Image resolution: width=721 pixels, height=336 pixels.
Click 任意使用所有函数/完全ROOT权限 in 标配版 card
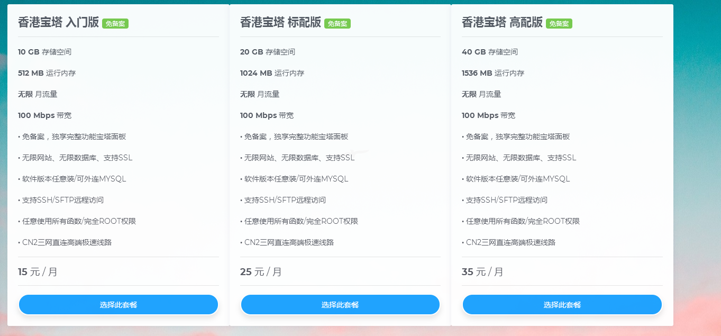[x=299, y=221]
